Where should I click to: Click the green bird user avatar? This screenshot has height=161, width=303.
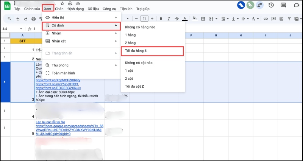tap(250, 5)
